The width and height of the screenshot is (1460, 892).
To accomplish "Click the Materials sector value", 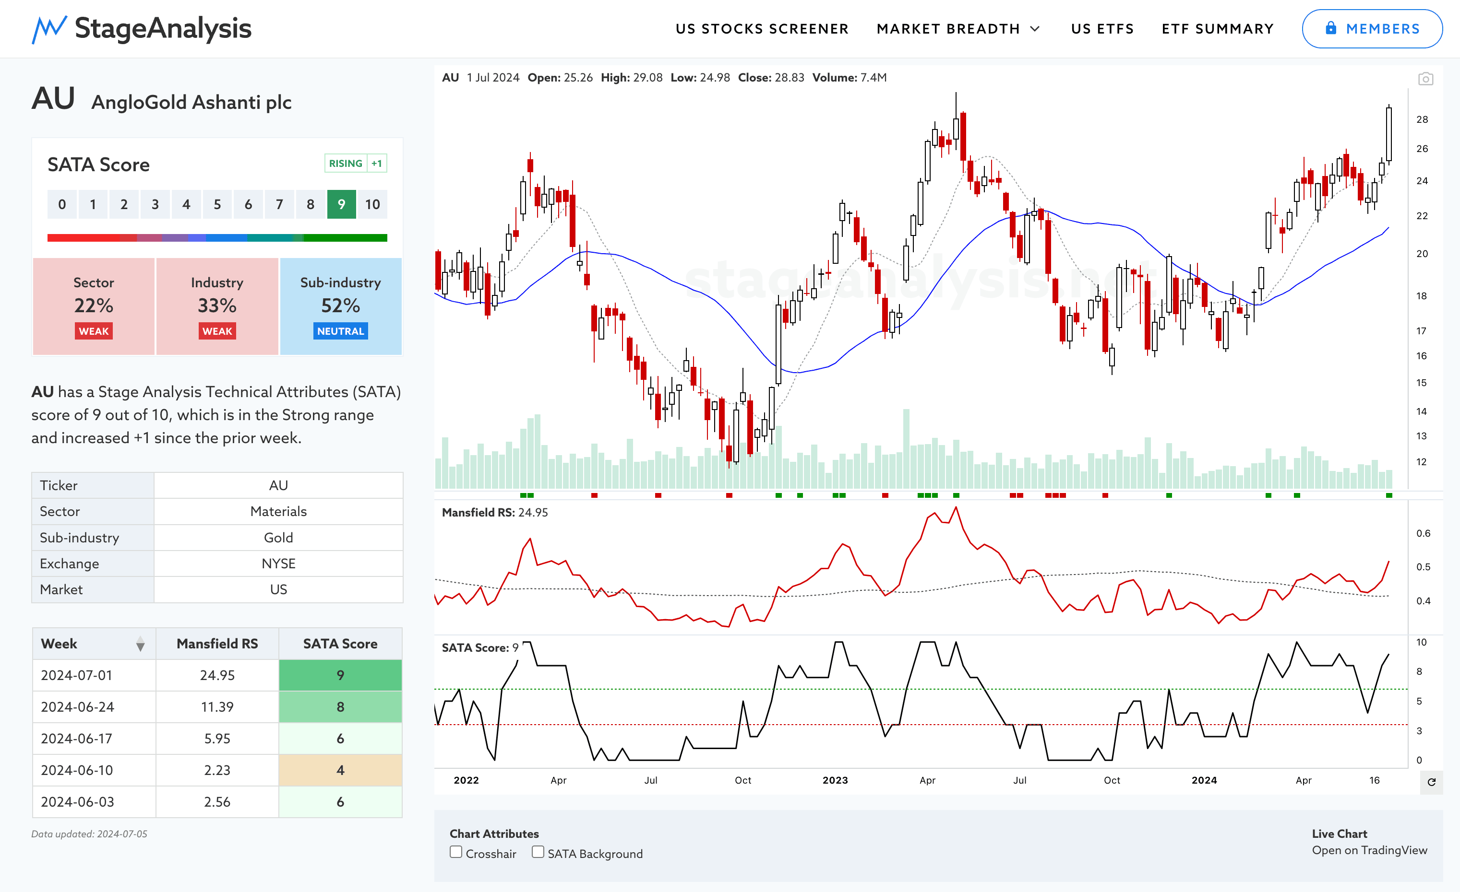I will (278, 511).
